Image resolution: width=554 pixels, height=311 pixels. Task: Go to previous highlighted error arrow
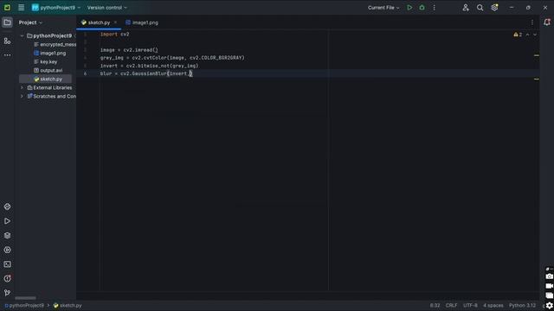pyautogui.click(x=527, y=35)
